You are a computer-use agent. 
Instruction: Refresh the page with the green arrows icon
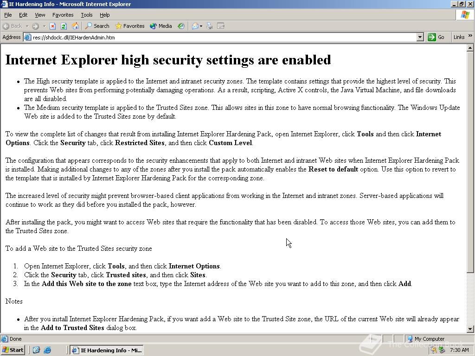click(64, 26)
